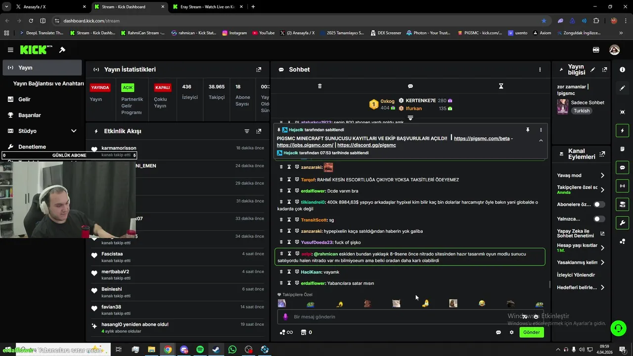This screenshot has width=633, height=356.
Task: Open chat settings gear near Gönder
Action: tap(511, 332)
